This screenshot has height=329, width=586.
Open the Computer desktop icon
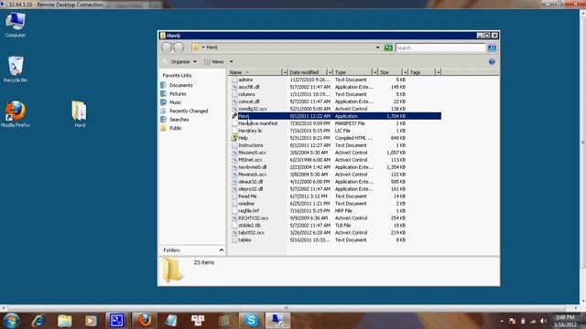[16, 25]
